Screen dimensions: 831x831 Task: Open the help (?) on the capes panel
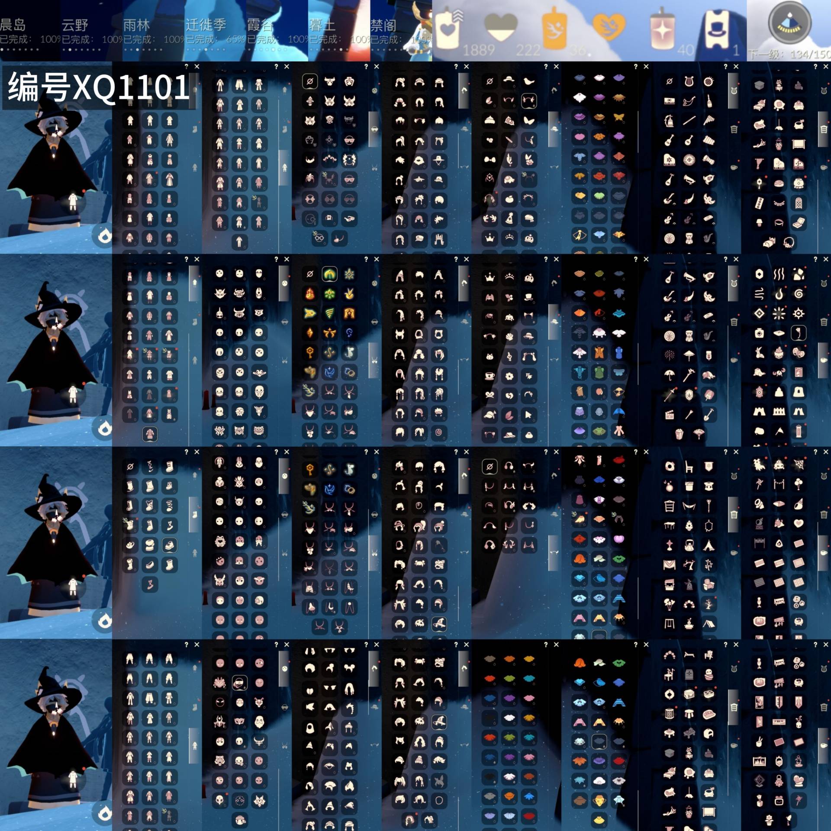click(x=636, y=67)
